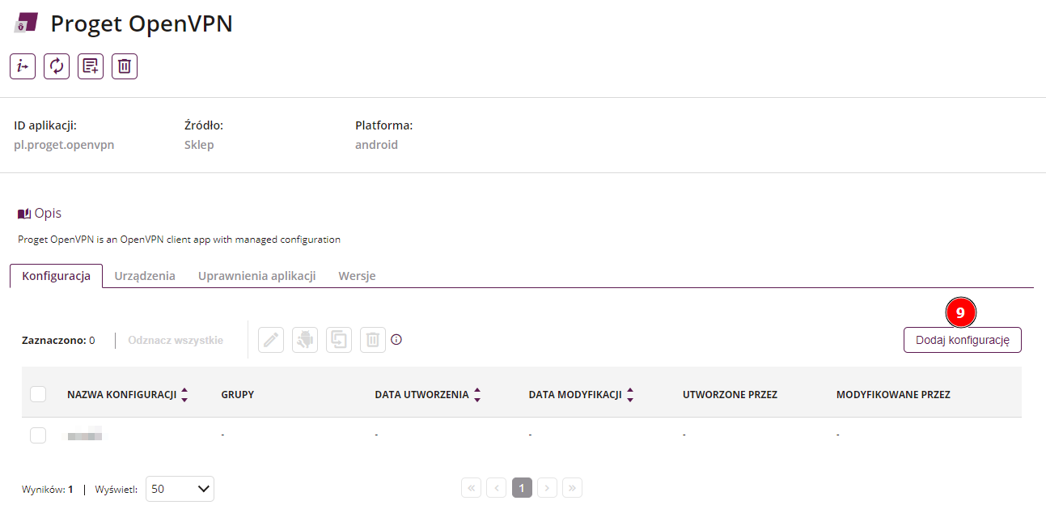
Task: Click the Proget OpenVPN page title
Action: [142, 23]
